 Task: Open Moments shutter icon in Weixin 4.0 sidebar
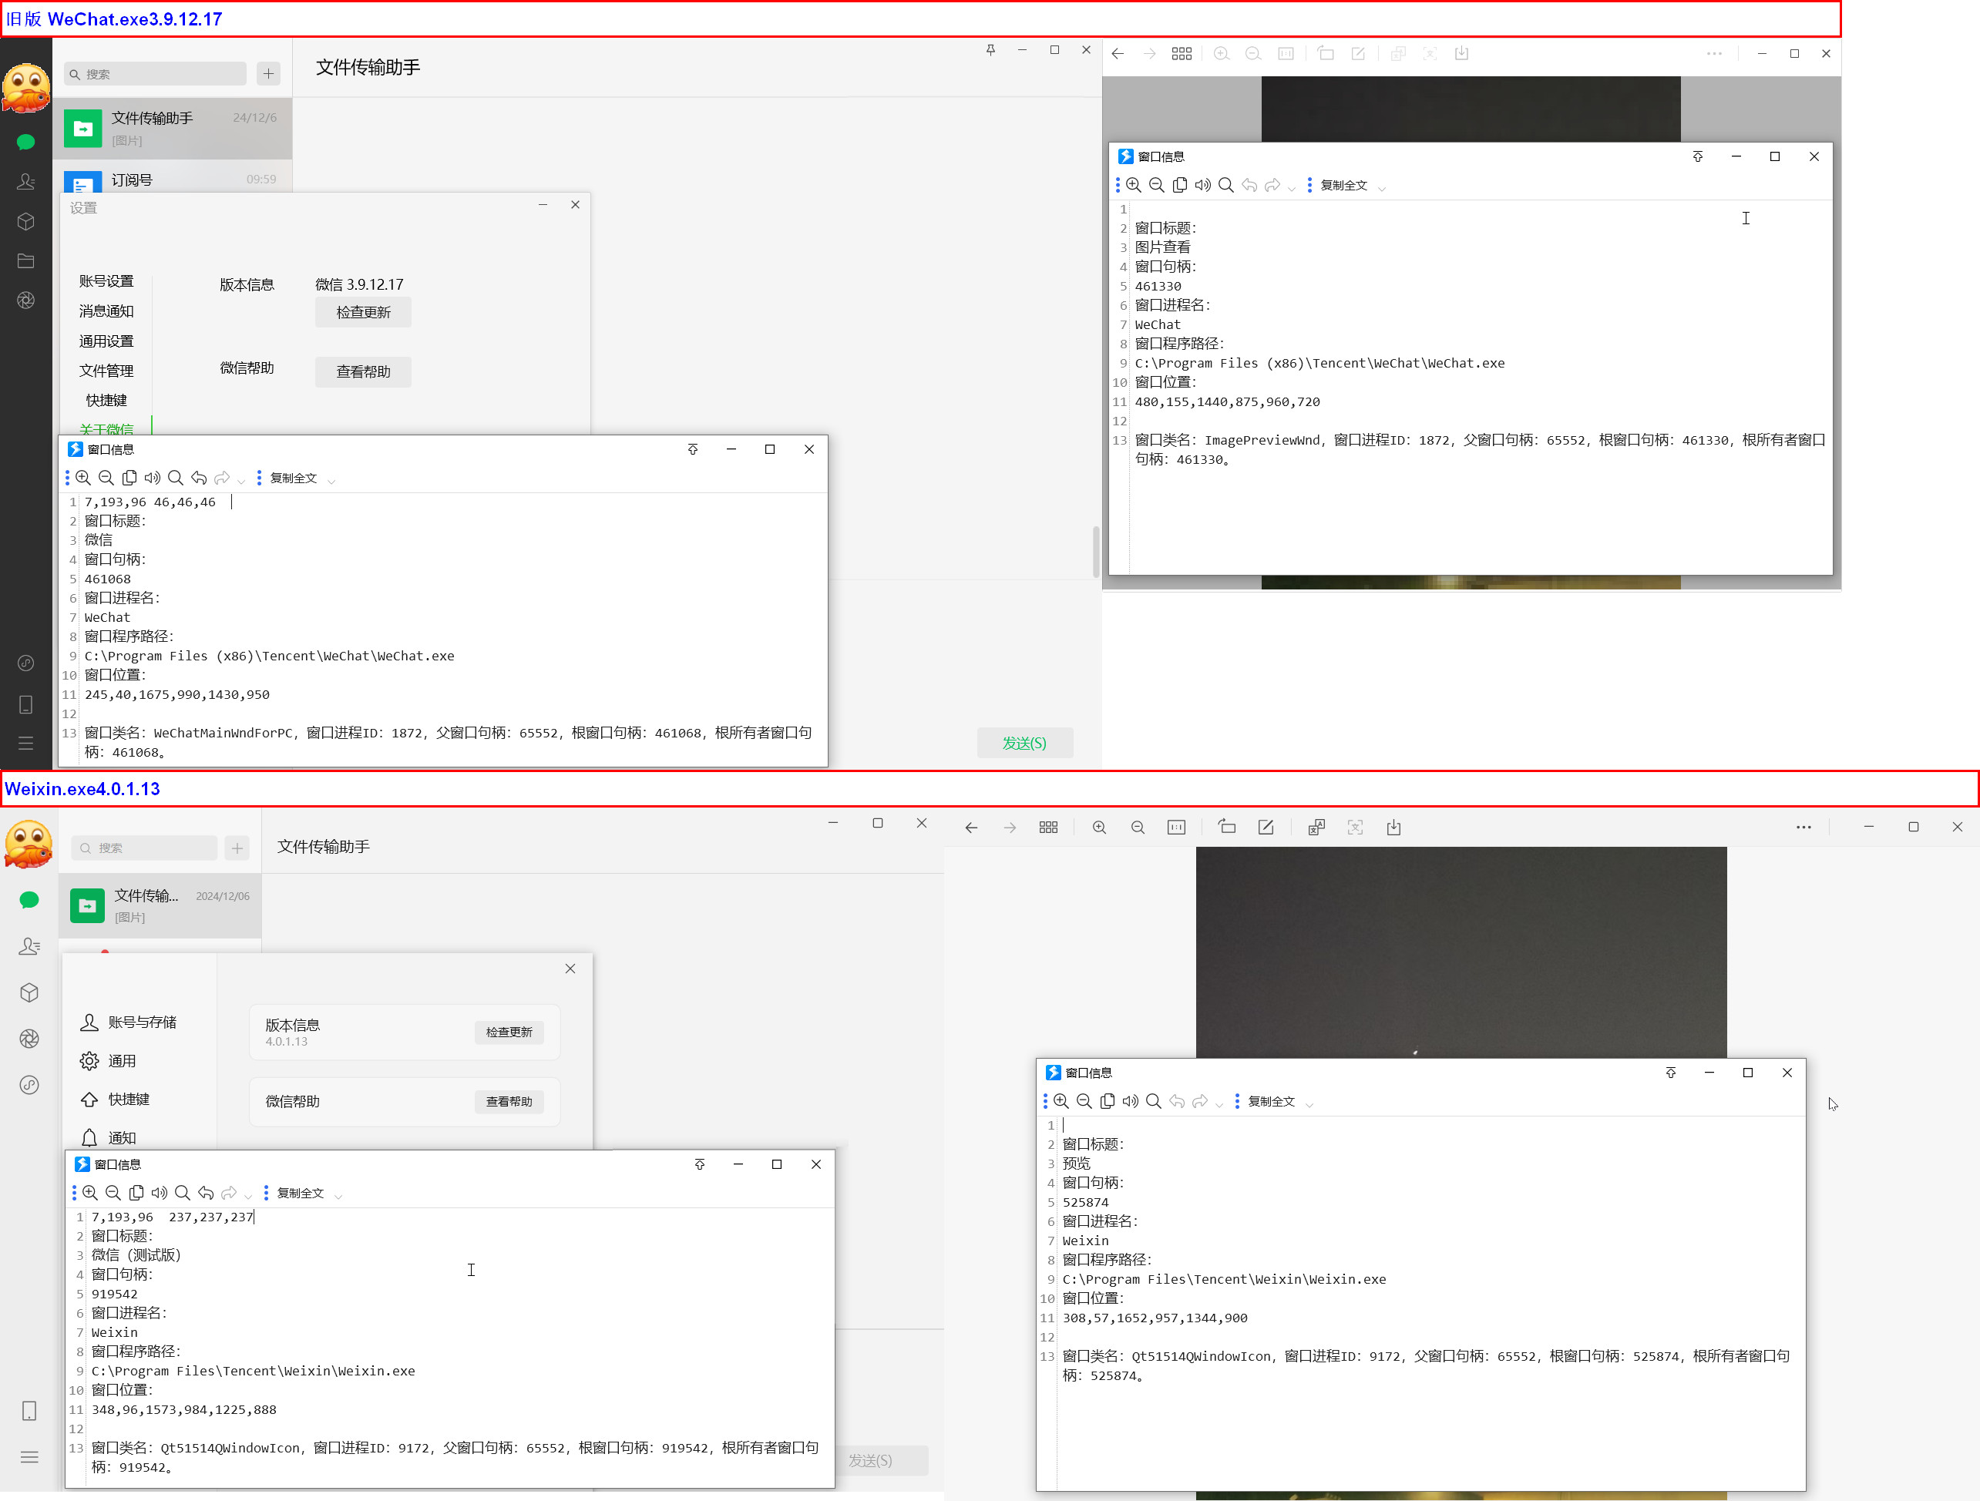29,1038
